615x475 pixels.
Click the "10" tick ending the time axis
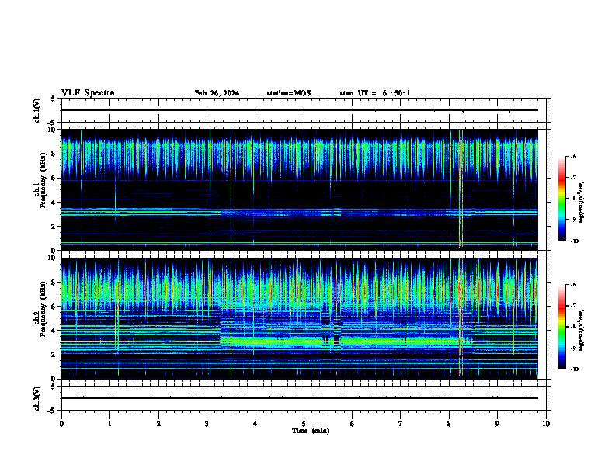[546, 424]
